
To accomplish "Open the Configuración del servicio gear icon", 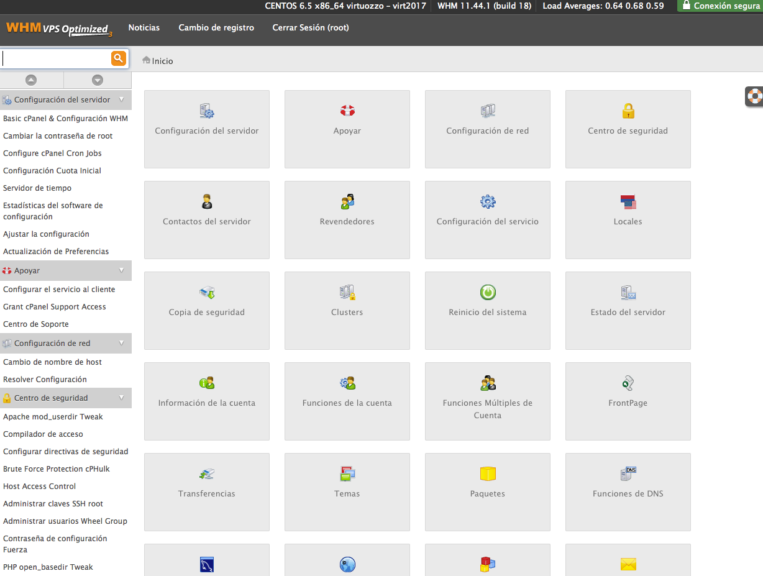I will [487, 203].
